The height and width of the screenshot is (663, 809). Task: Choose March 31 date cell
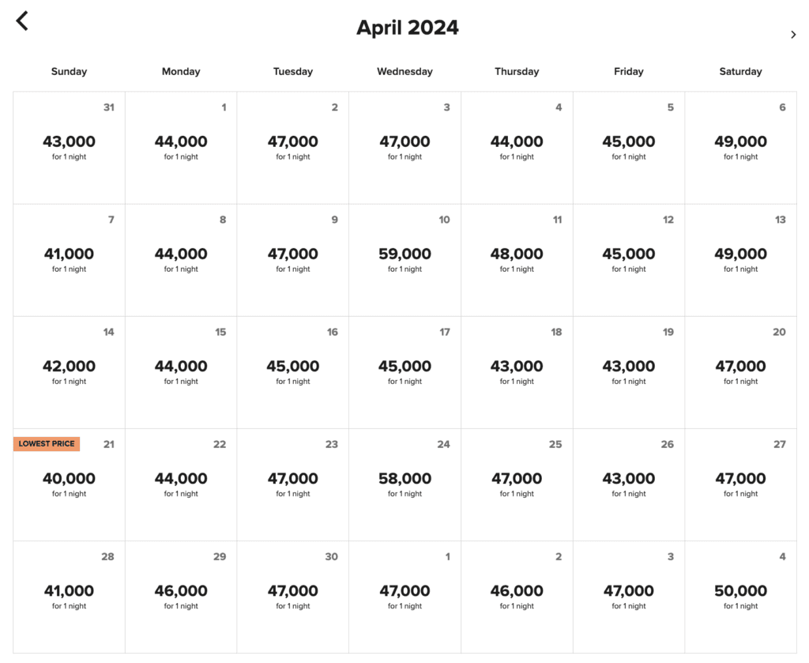[x=69, y=147]
